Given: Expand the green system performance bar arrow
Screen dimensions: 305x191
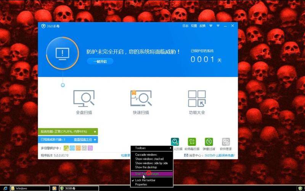Looking at the screenshot, I should pos(95,131).
